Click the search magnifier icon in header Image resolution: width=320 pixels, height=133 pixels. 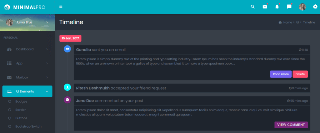[253, 7]
